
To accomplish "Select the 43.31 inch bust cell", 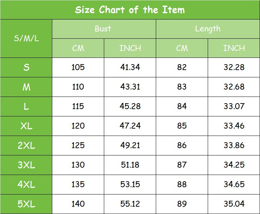I will (x=130, y=87).
